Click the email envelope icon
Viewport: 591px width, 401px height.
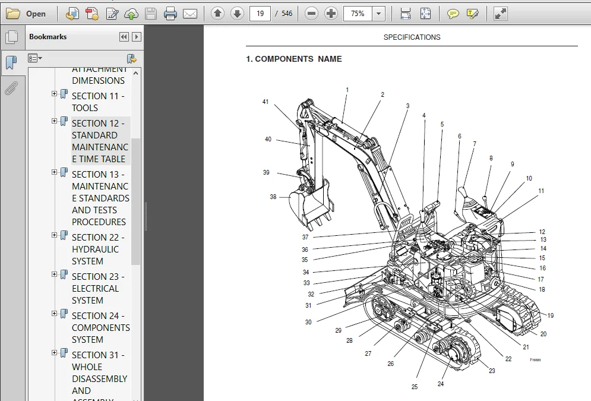click(x=190, y=14)
